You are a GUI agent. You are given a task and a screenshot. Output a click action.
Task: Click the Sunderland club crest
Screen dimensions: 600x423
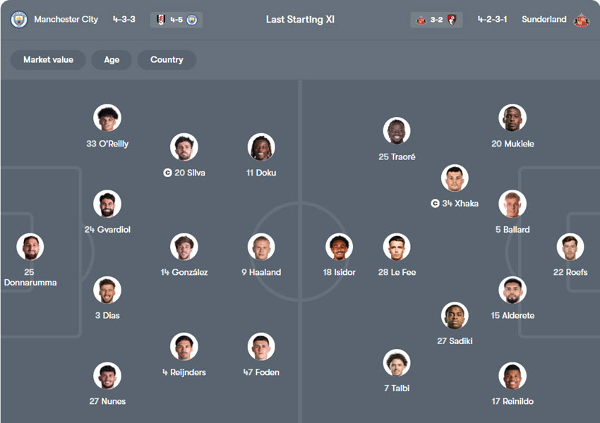coord(581,20)
